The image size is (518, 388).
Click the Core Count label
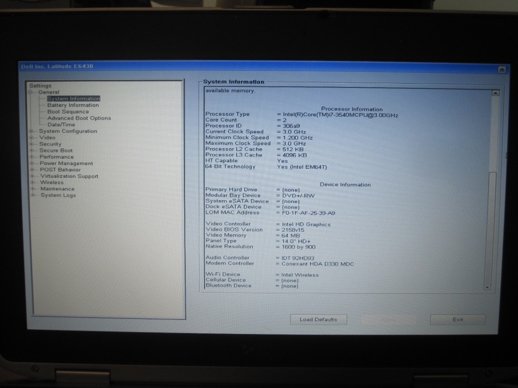pos(221,120)
